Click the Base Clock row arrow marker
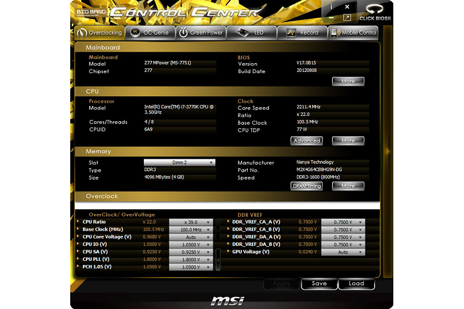The image size is (464, 309). (78, 228)
